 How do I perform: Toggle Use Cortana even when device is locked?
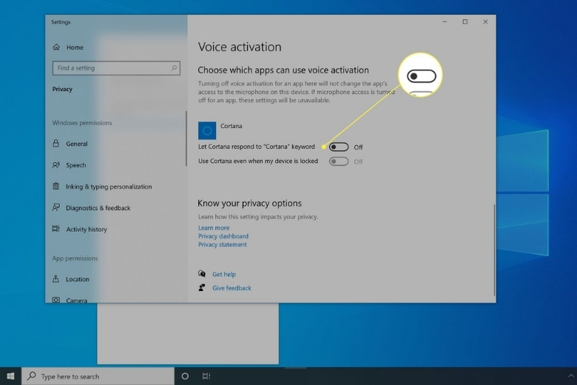point(339,161)
